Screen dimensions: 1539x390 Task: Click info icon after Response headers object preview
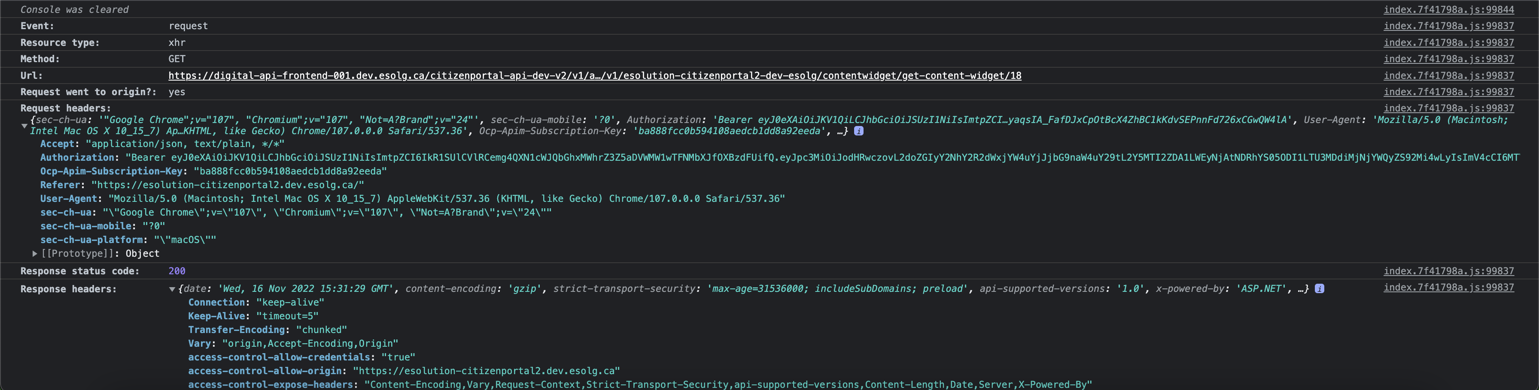pos(1320,288)
